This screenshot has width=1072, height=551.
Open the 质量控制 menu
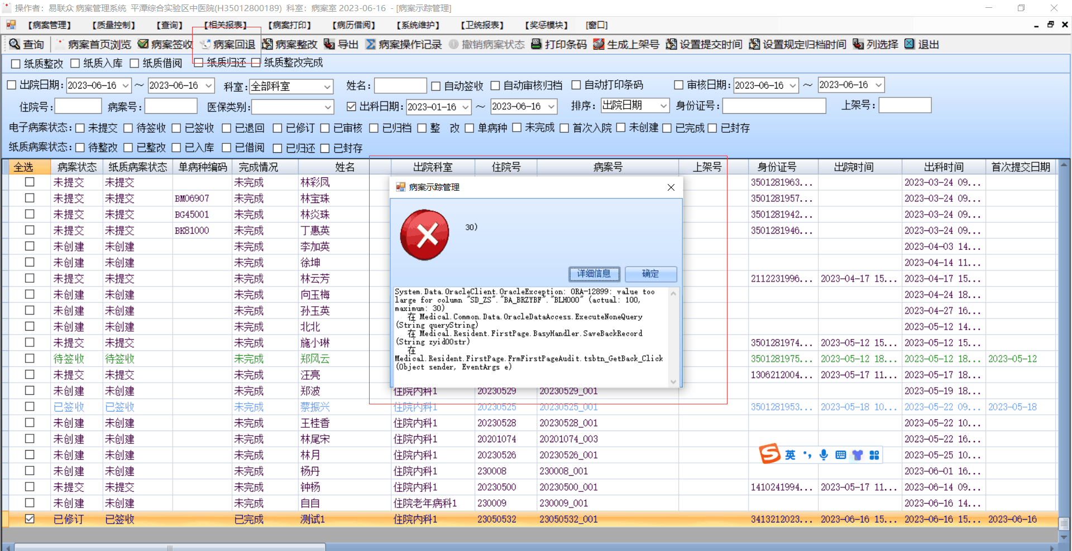(x=114, y=25)
